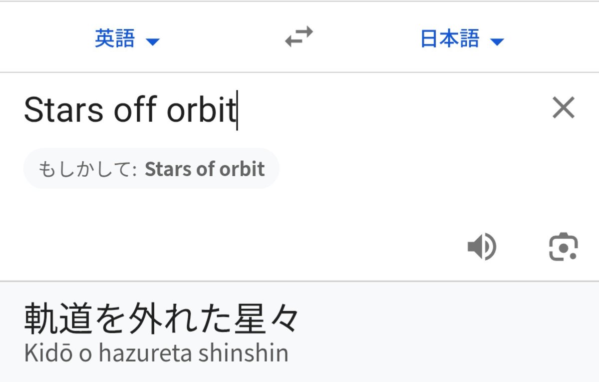The height and width of the screenshot is (382, 599).
Task: Select the 日本語 target language label
Action: pyautogui.click(x=449, y=38)
